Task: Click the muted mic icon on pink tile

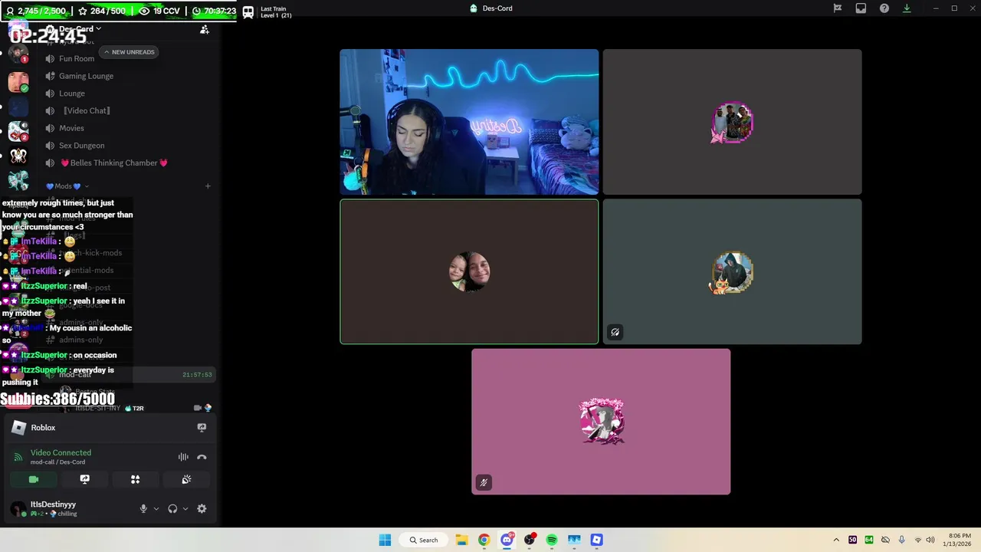Action: coord(483,482)
